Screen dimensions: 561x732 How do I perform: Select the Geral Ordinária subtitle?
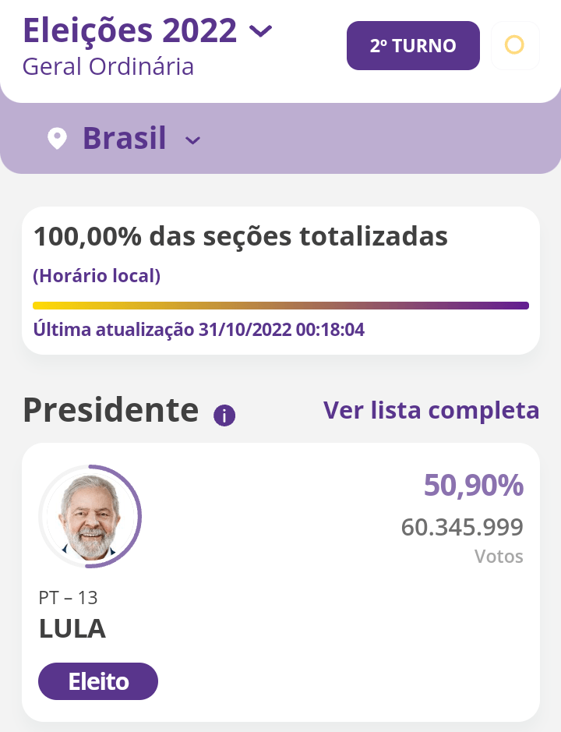click(108, 66)
